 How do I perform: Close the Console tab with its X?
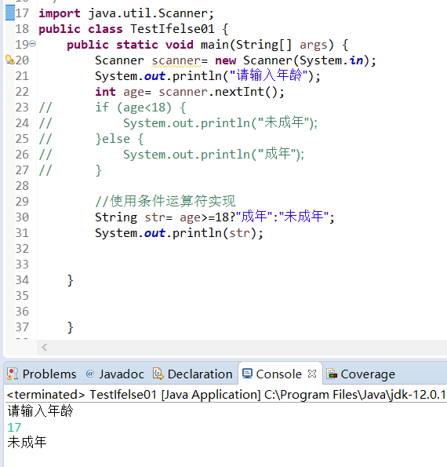coord(312,374)
